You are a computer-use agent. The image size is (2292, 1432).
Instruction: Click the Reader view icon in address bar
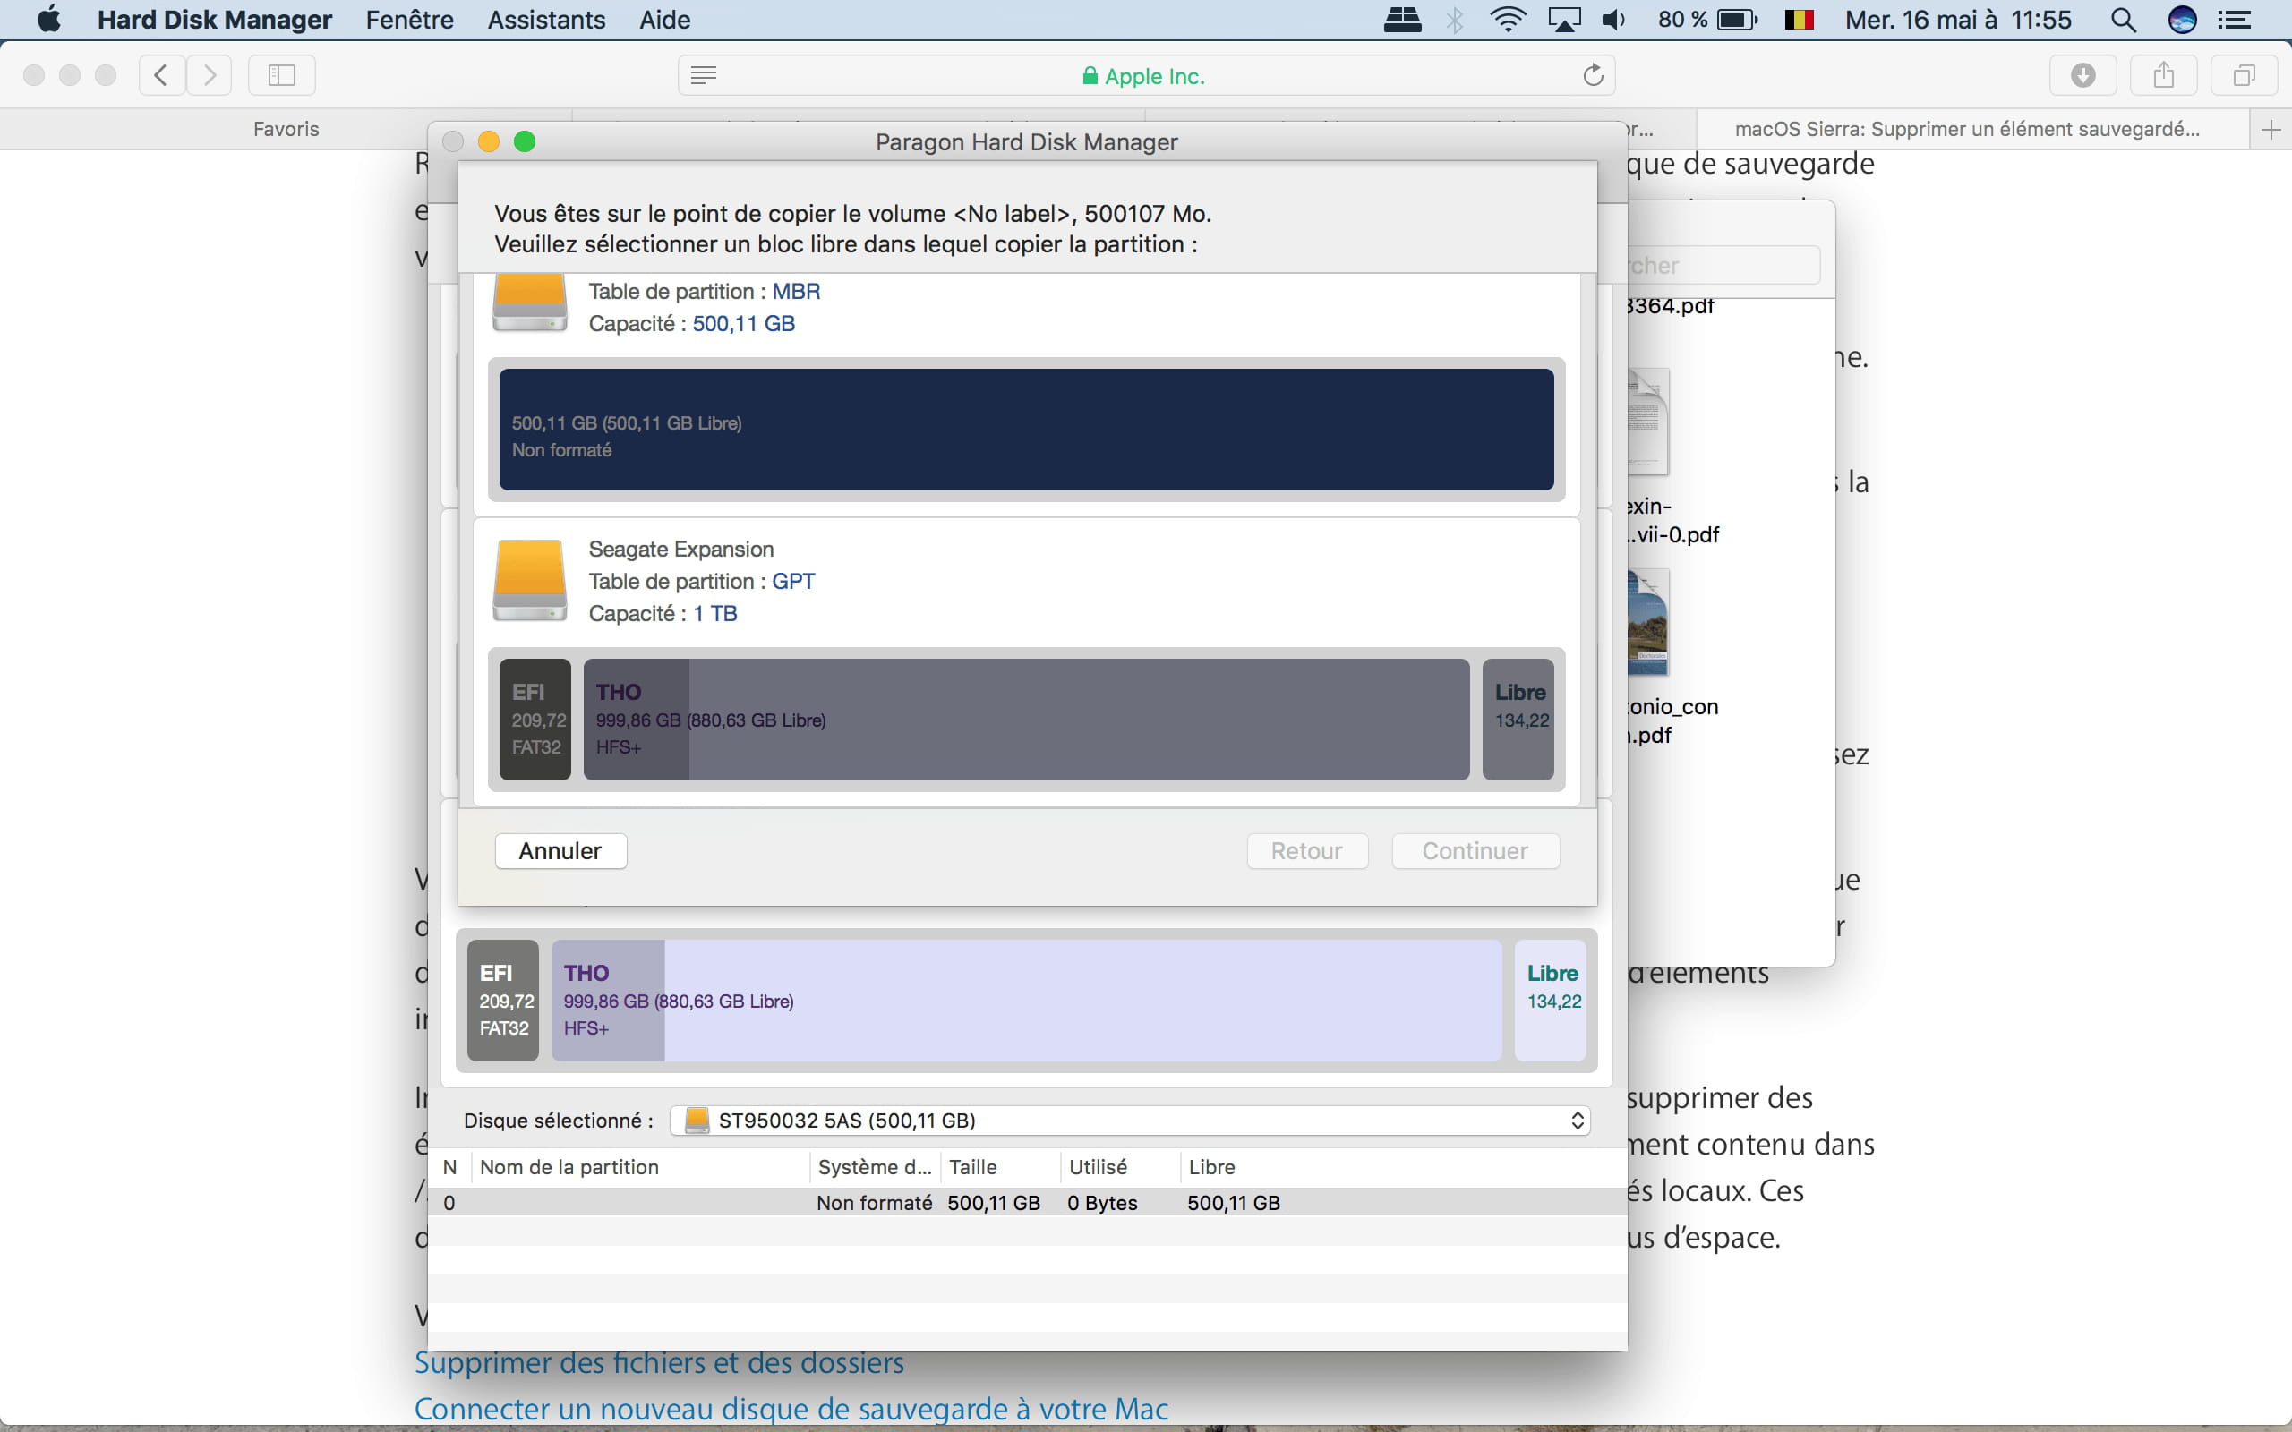click(704, 75)
